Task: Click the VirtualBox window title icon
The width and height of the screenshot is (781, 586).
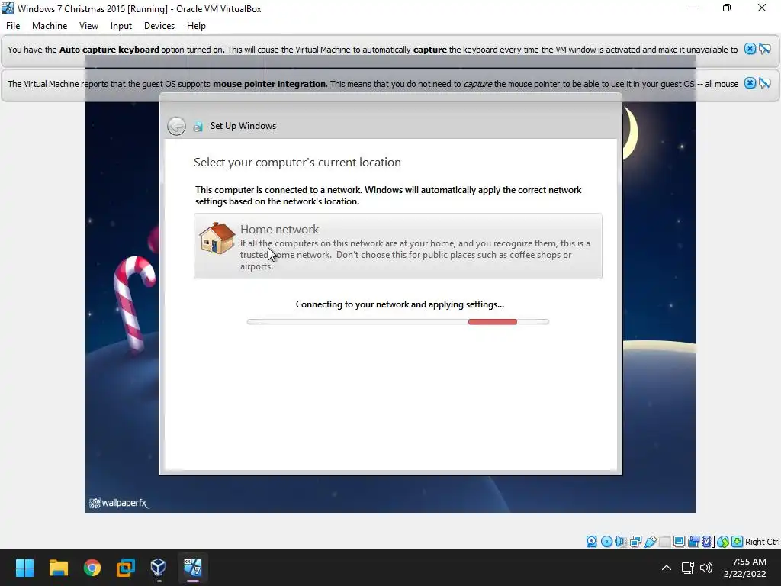Action: (x=8, y=8)
